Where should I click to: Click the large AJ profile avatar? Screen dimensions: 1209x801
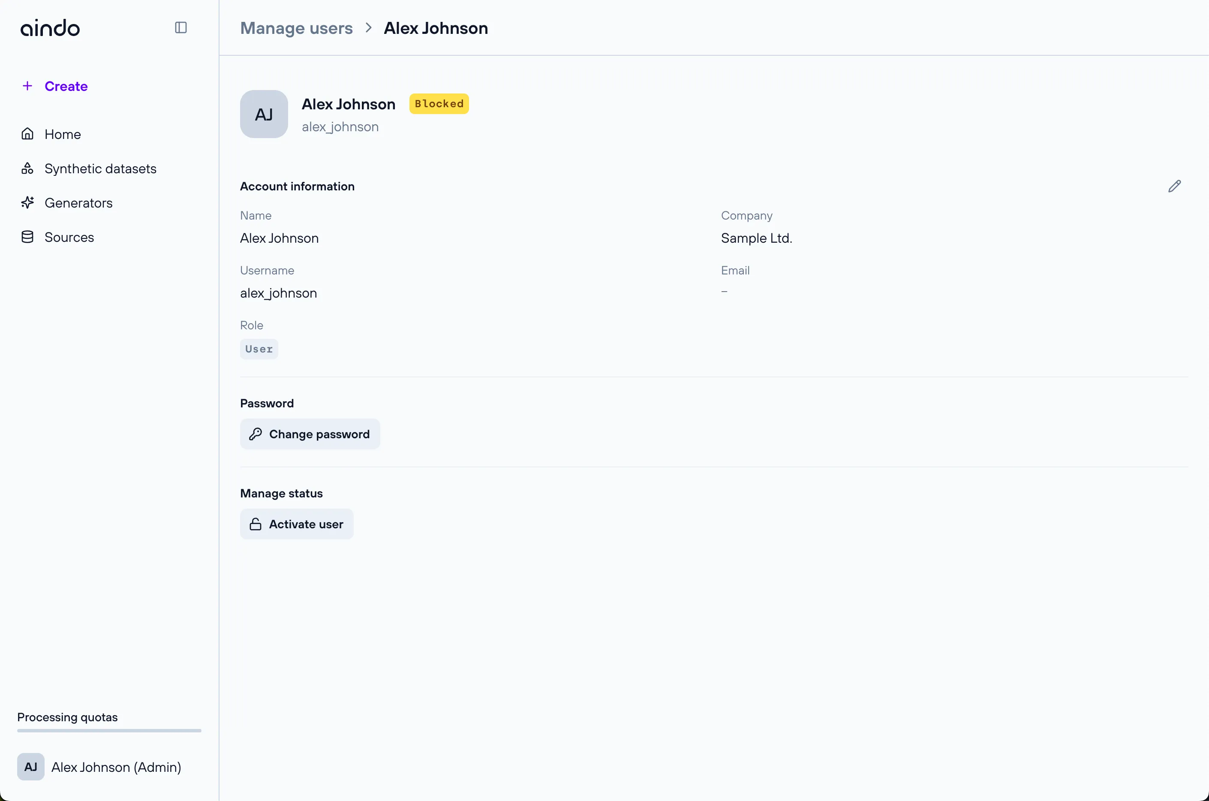click(x=264, y=114)
